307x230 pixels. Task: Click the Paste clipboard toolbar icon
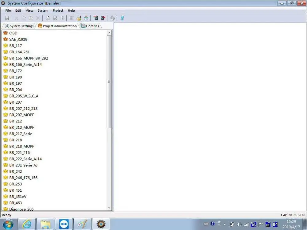pyautogui.click(x=31, y=18)
